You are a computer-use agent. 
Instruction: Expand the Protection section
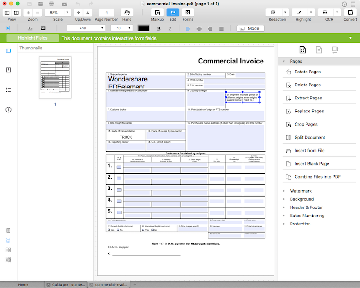point(300,224)
